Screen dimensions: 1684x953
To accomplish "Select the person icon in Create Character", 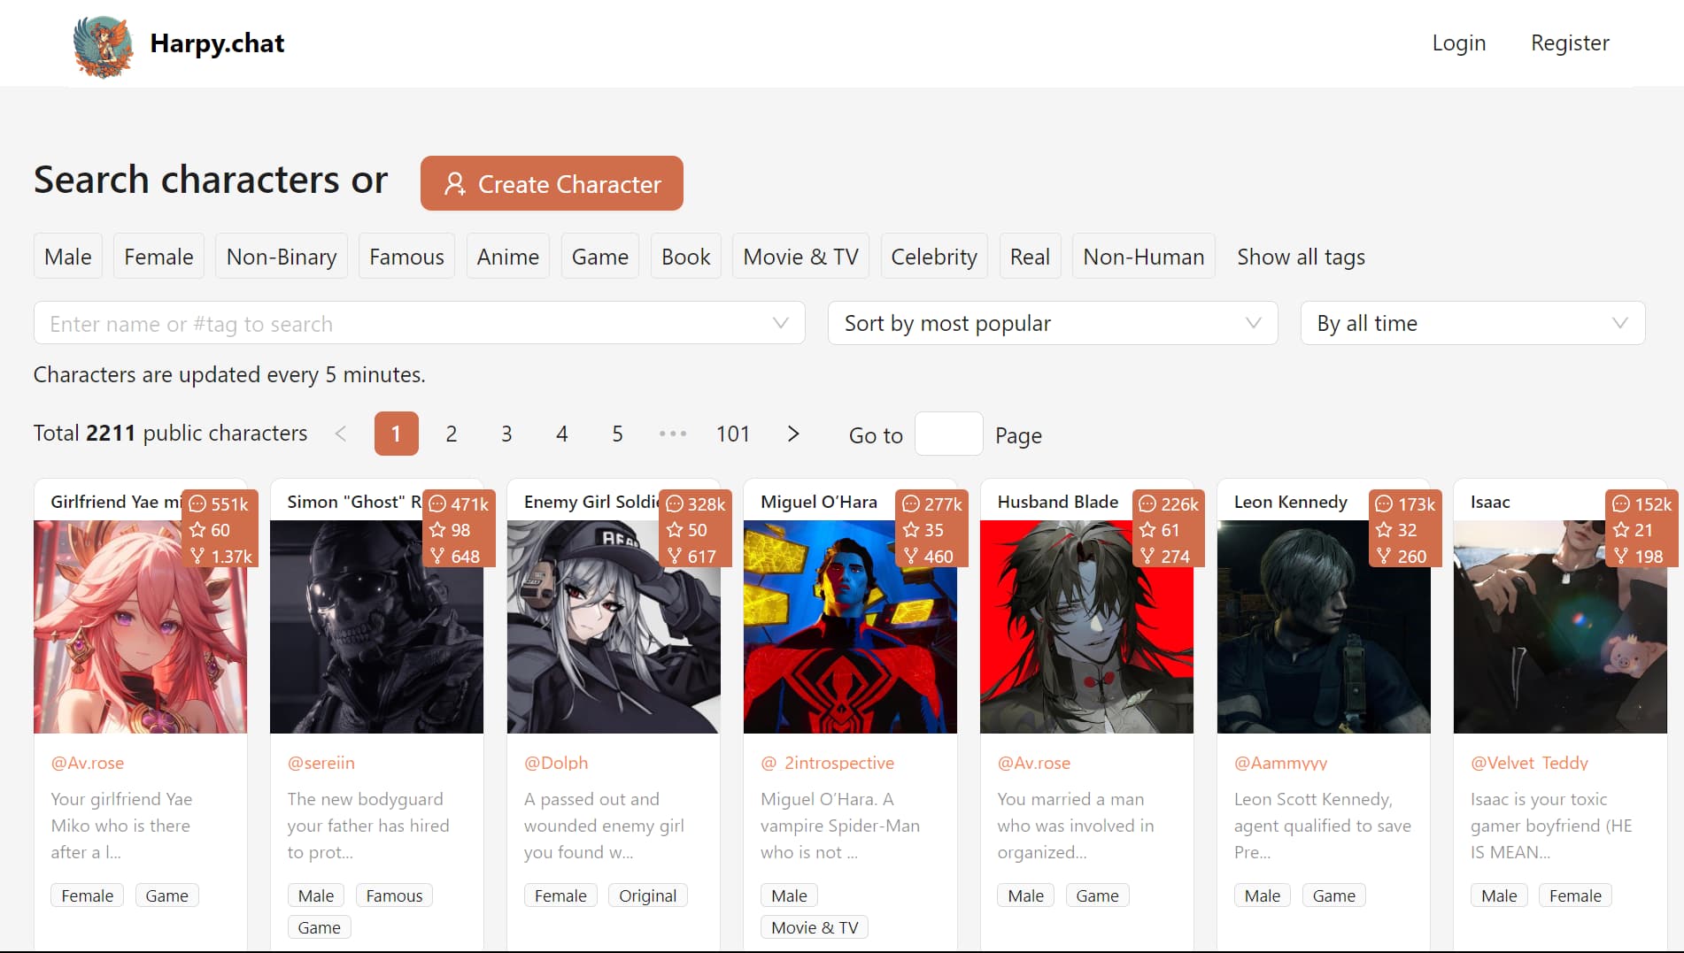I will [x=454, y=184].
